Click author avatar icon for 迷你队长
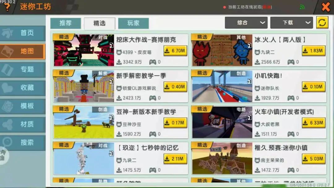The width and height of the screenshot is (334, 188). click(257, 88)
